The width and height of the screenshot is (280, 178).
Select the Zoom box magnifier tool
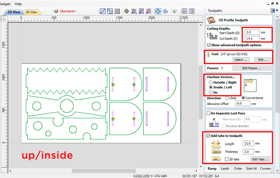(x=134, y=11)
